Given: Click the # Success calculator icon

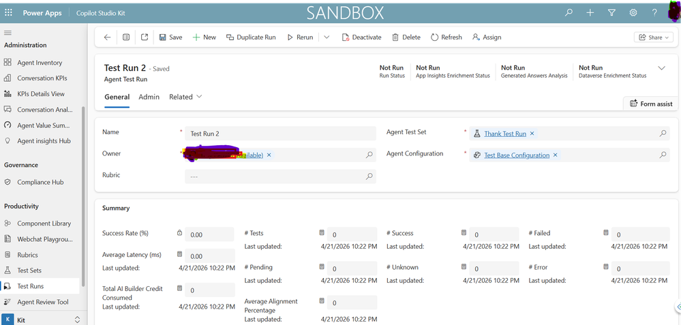Looking at the screenshot, I should [464, 233].
